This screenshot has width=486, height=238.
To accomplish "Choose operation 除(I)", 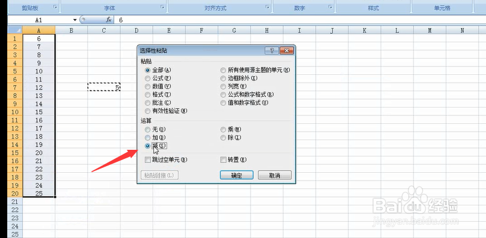I will coord(231,137).
